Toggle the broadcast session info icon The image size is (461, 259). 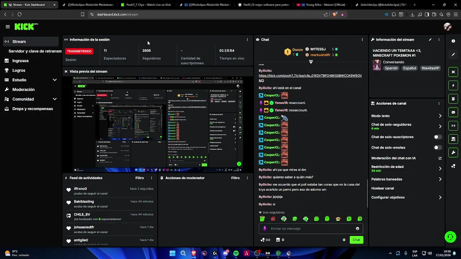coord(453,126)
